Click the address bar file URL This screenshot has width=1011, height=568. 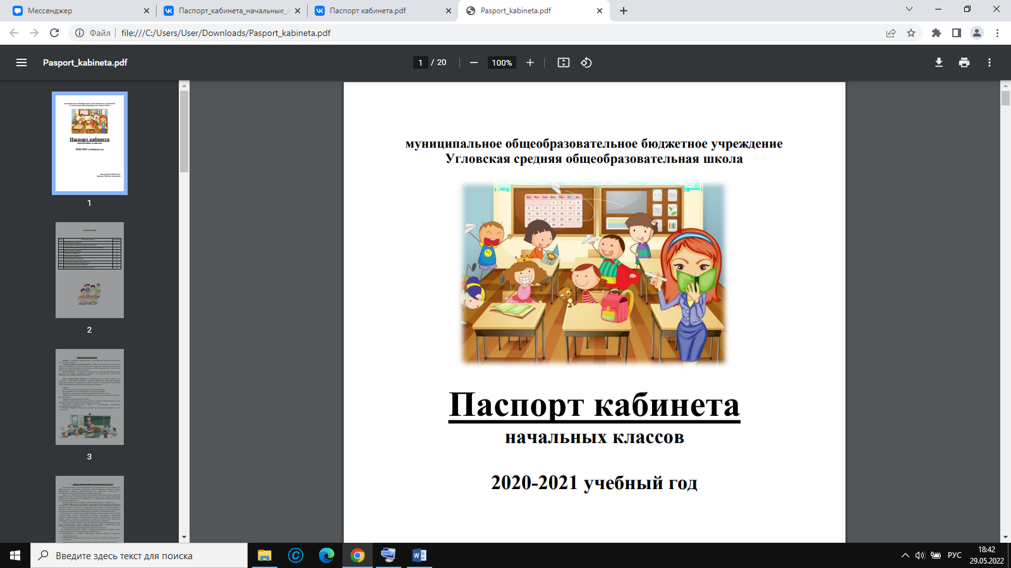(x=226, y=33)
